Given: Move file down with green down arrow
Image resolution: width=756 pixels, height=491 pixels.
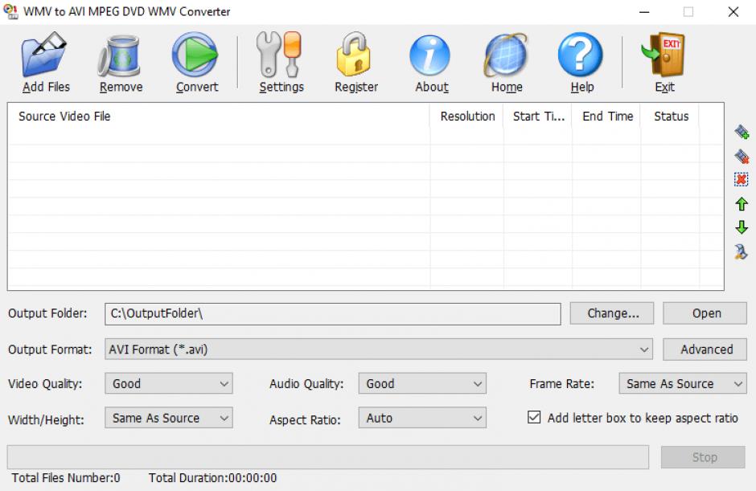Looking at the screenshot, I should click(742, 228).
